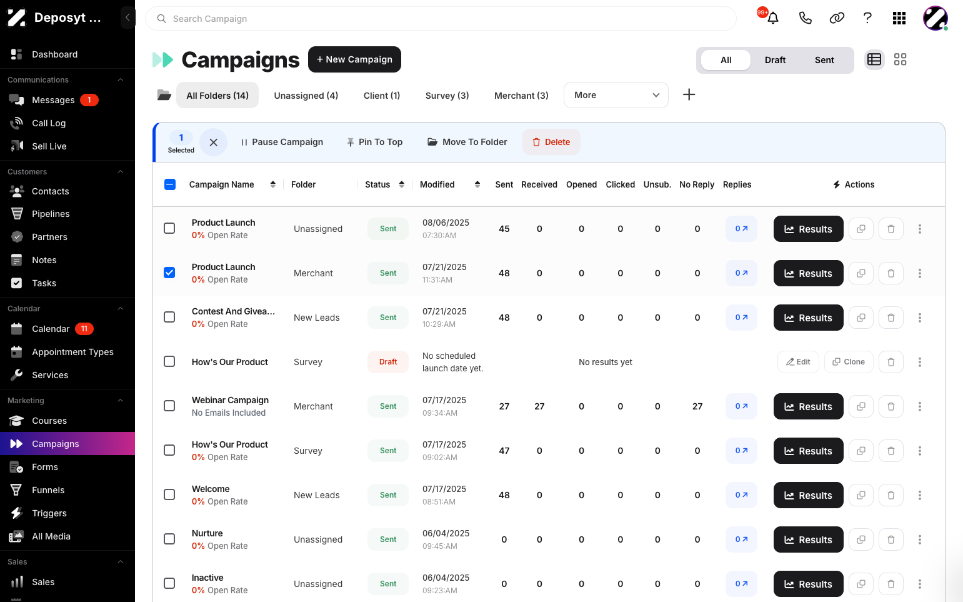The image size is (963, 602).
Task: Expand the More folders dropdown
Action: [x=616, y=95]
